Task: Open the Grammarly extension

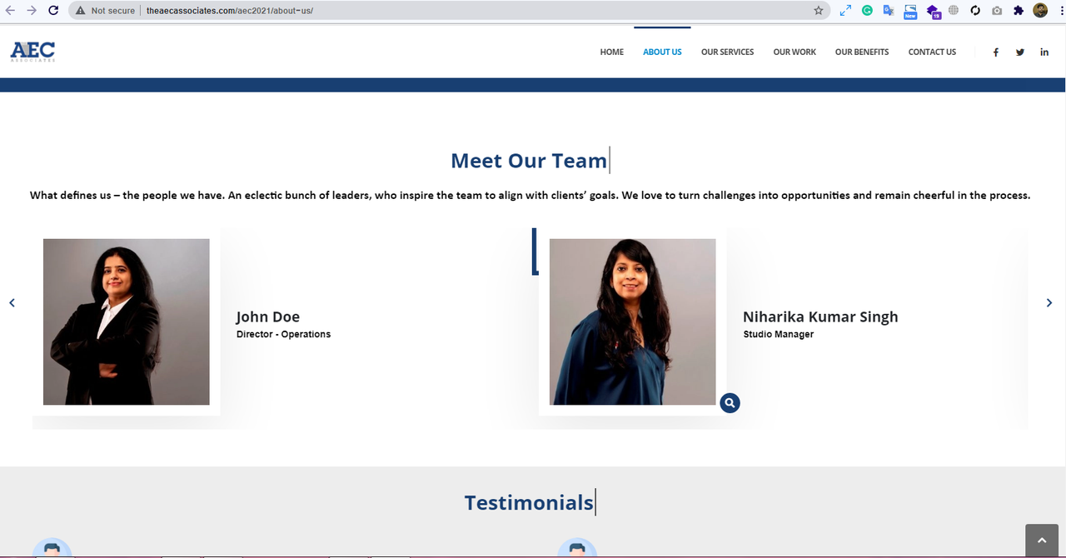Action: pyautogui.click(x=867, y=11)
